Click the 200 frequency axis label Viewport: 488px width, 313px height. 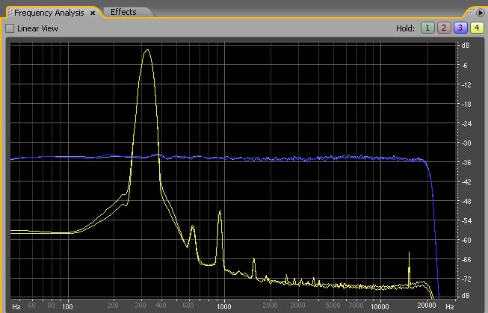[113, 306]
